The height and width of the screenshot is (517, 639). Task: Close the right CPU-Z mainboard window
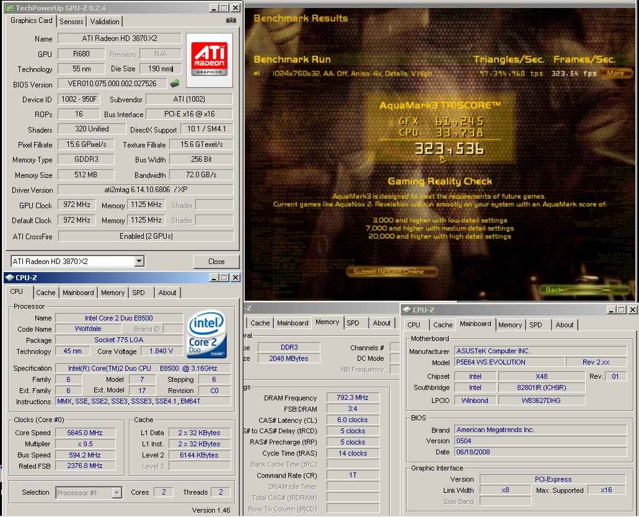click(x=632, y=310)
